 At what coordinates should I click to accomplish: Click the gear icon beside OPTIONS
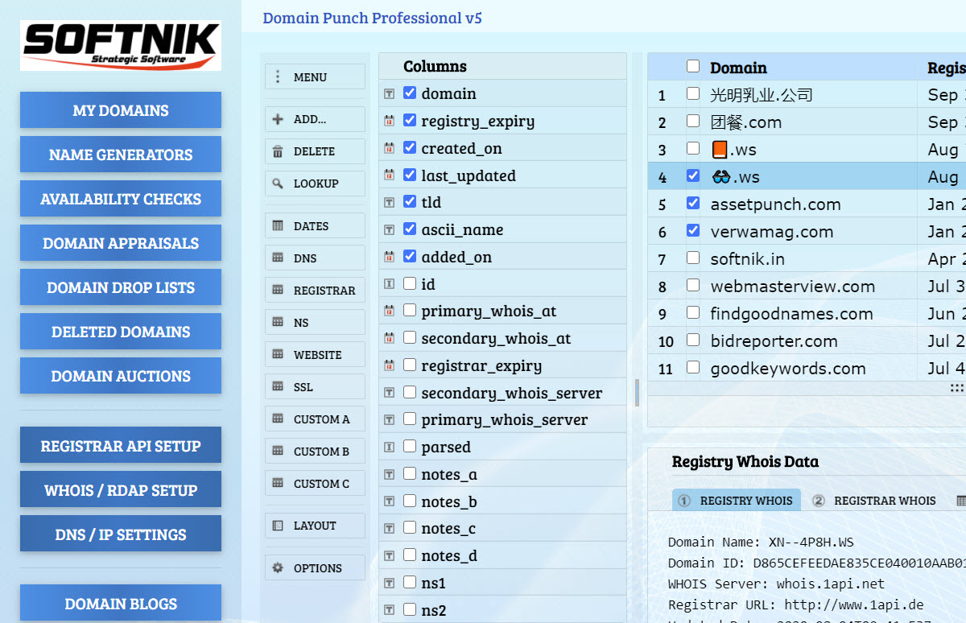[278, 568]
